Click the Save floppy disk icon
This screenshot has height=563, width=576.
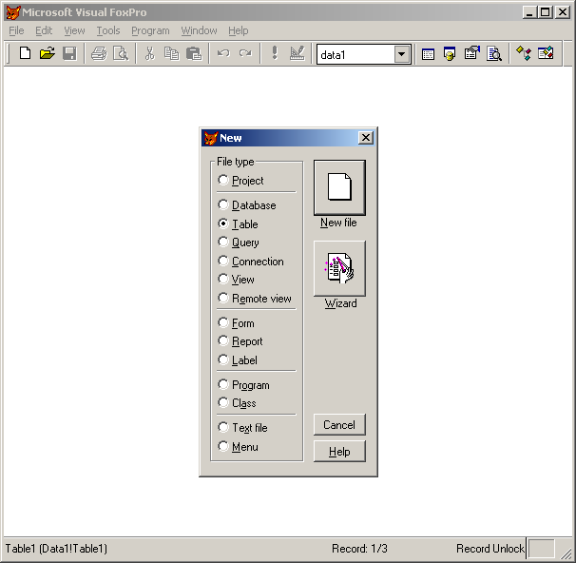[69, 53]
